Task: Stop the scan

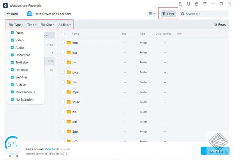Action: pyautogui.click(x=17, y=156)
